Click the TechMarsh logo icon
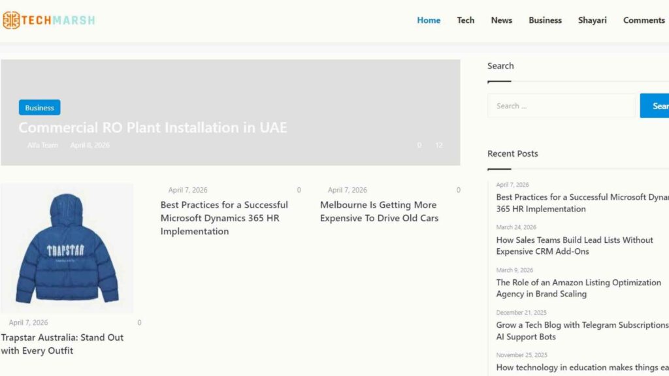Image resolution: width=669 pixels, height=376 pixels. (11, 20)
